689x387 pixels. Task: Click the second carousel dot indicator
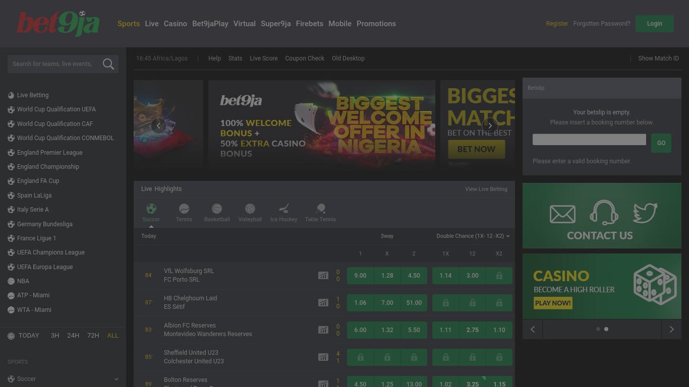point(606,329)
